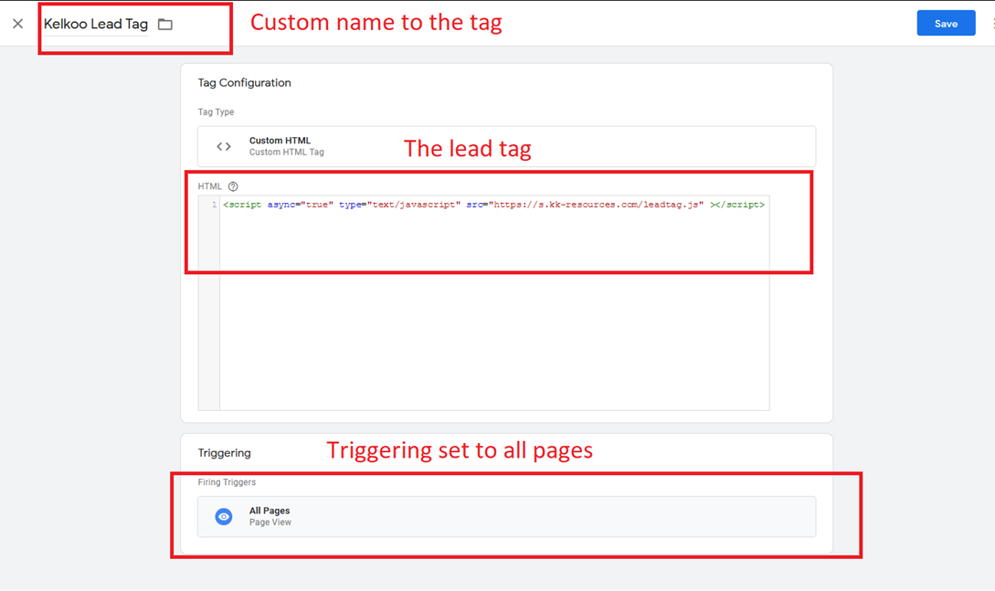The width and height of the screenshot is (995, 591).
Task: Close the tag editor with the X icon
Action: click(17, 23)
